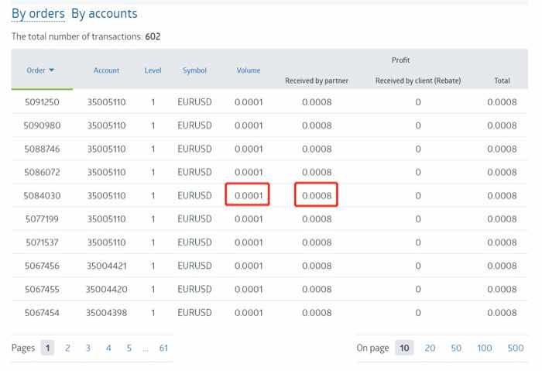This screenshot has width=542, height=371.
Task: Go to page 3
Action: (x=87, y=348)
